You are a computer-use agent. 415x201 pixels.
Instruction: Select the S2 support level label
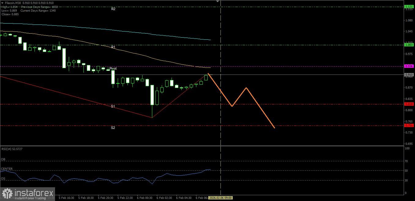coord(113,128)
